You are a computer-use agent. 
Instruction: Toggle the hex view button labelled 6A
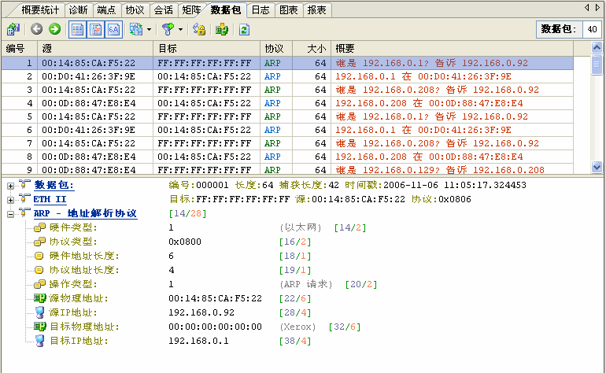(x=113, y=29)
